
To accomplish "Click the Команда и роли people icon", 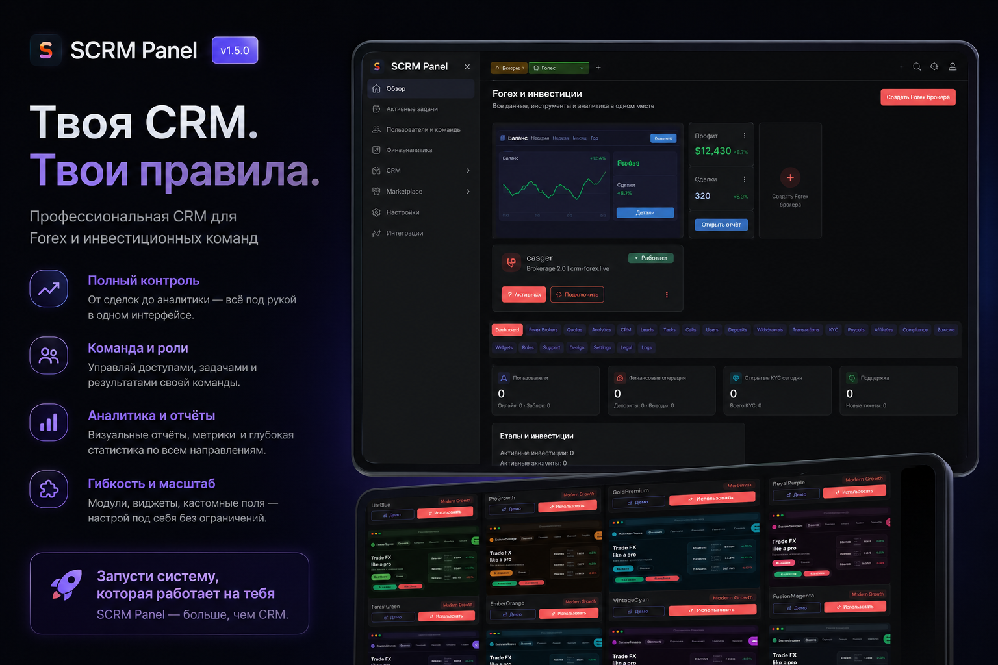I will [49, 355].
